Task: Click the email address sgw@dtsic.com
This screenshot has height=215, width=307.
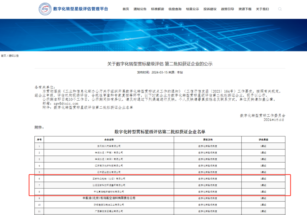Action: point(66,104)
